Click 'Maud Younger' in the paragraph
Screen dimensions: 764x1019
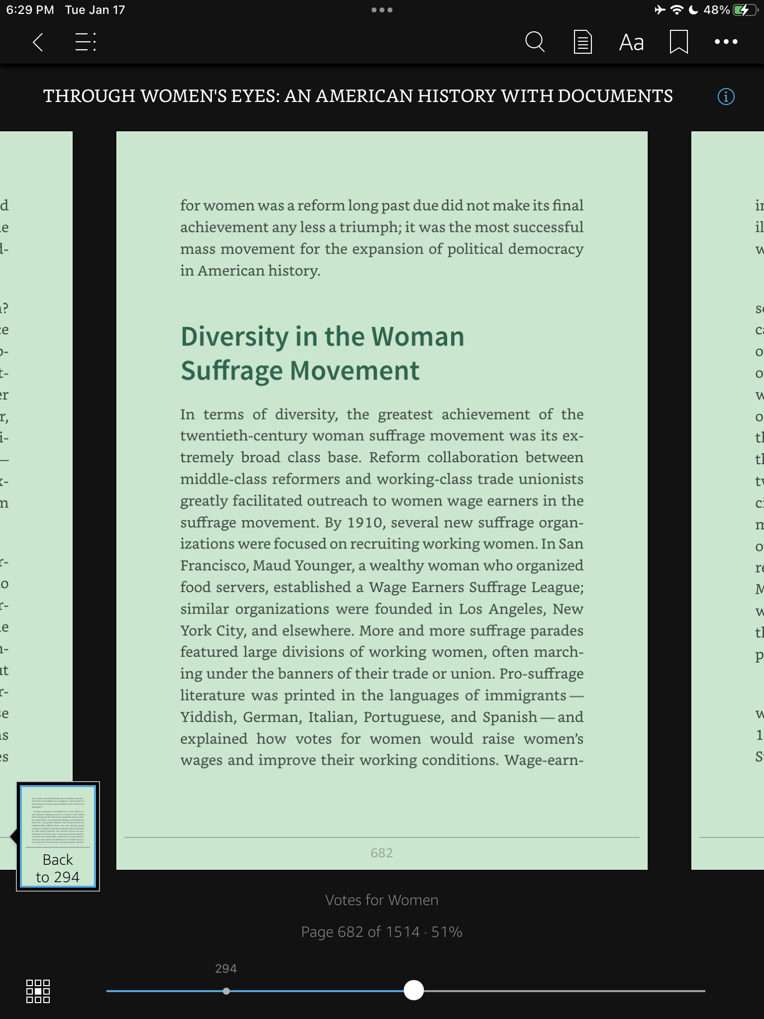click(302, 566)
